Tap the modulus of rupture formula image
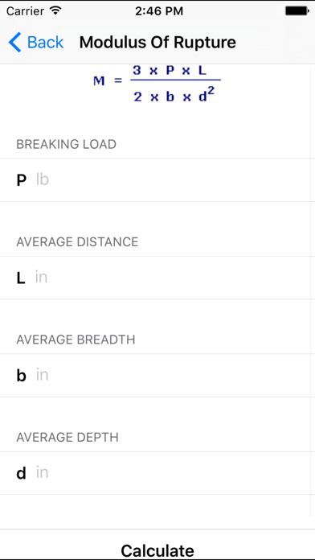Screen dimensions: 315x560 tap(157, 84)
